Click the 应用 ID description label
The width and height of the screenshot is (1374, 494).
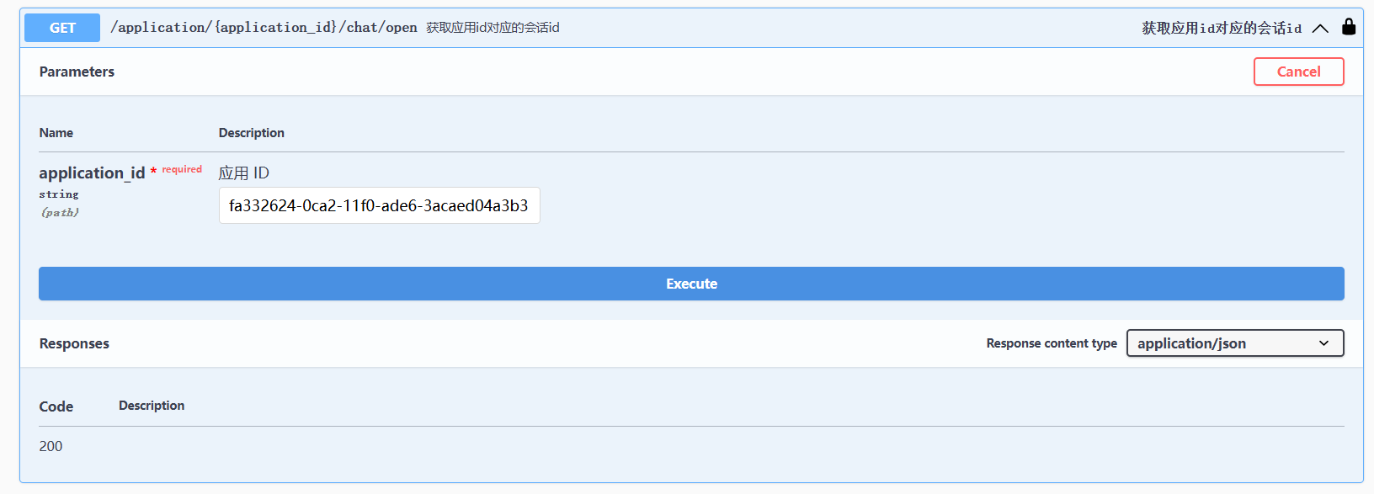[x=243, y=173]
